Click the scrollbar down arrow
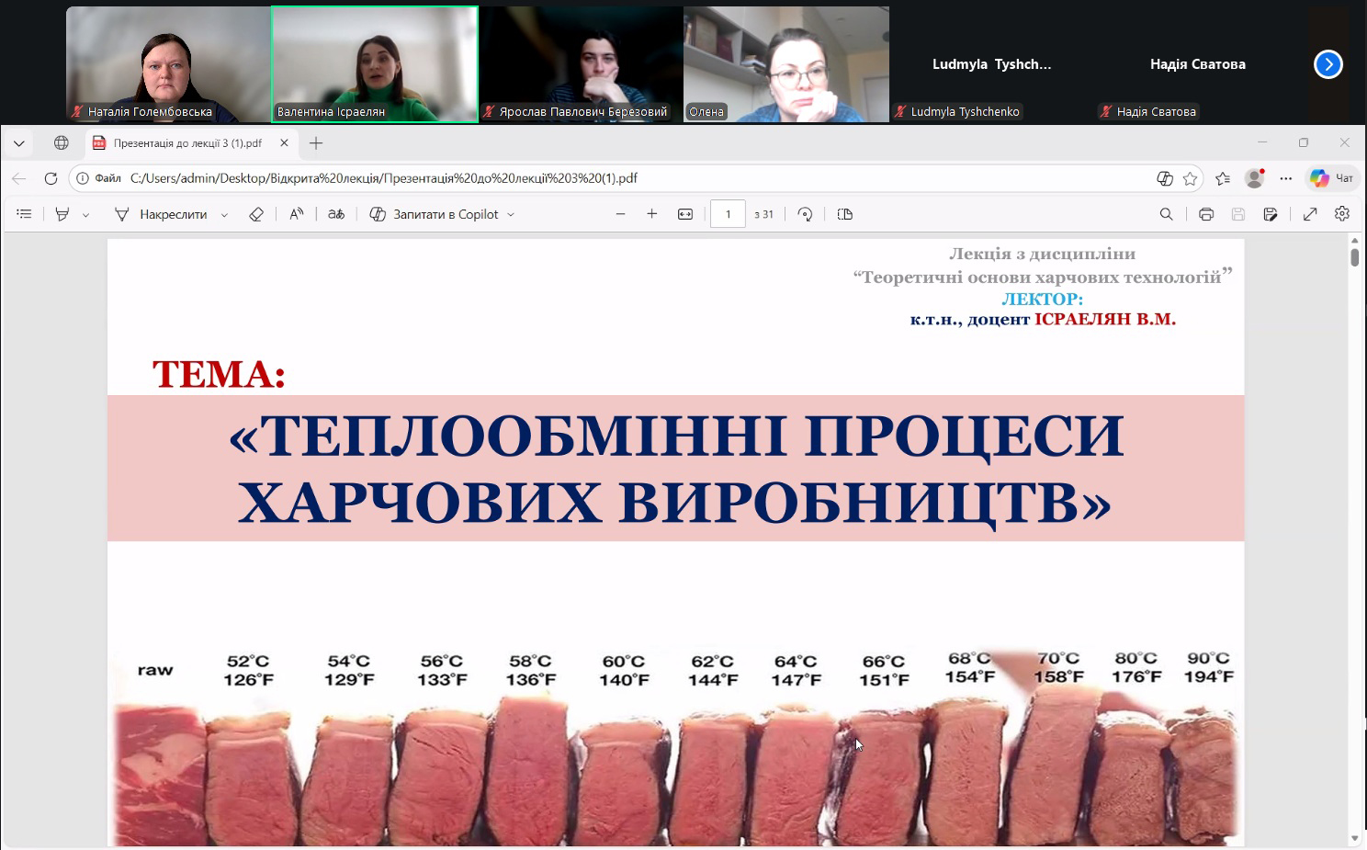This screenshot has height=850, width=1367. coord(1355,838)
